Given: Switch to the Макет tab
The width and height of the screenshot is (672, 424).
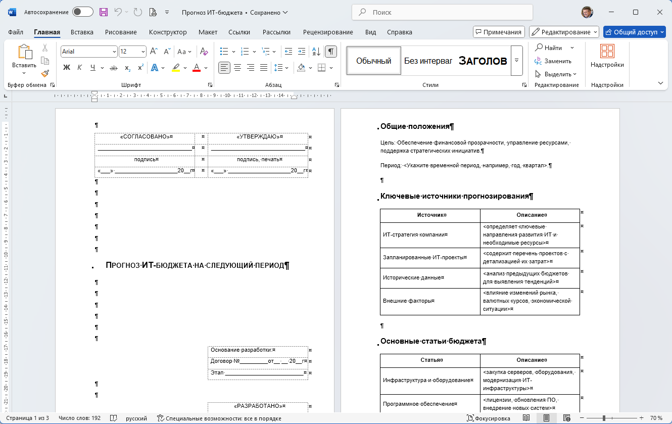Looking at the screenshot, I should point(208,32).
